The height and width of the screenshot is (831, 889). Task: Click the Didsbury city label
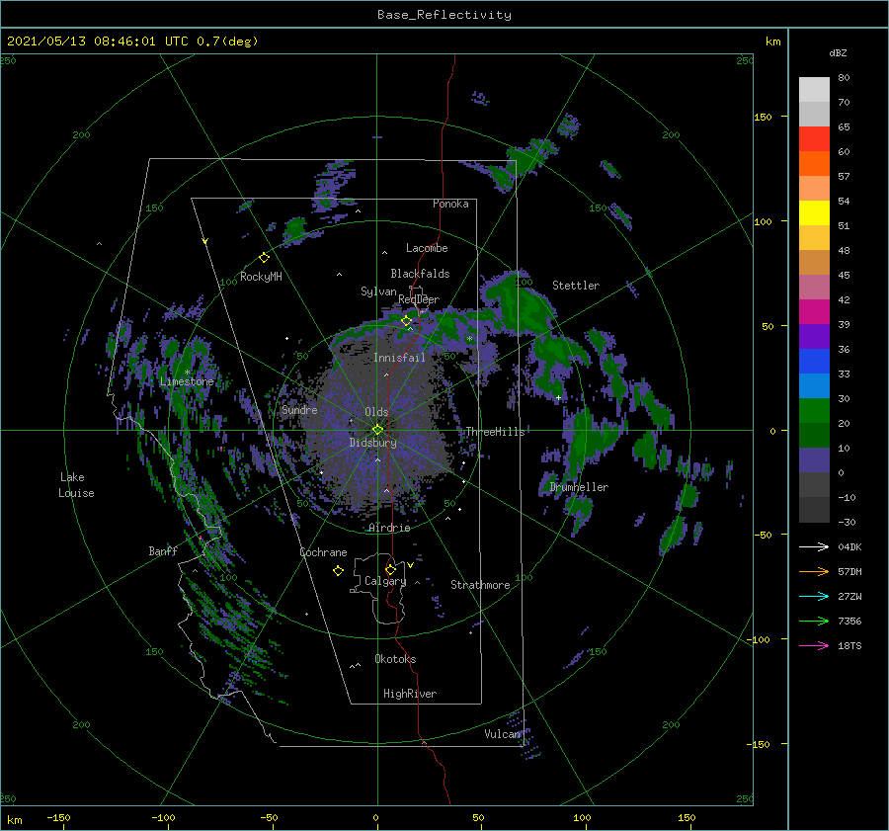(373, 443)
